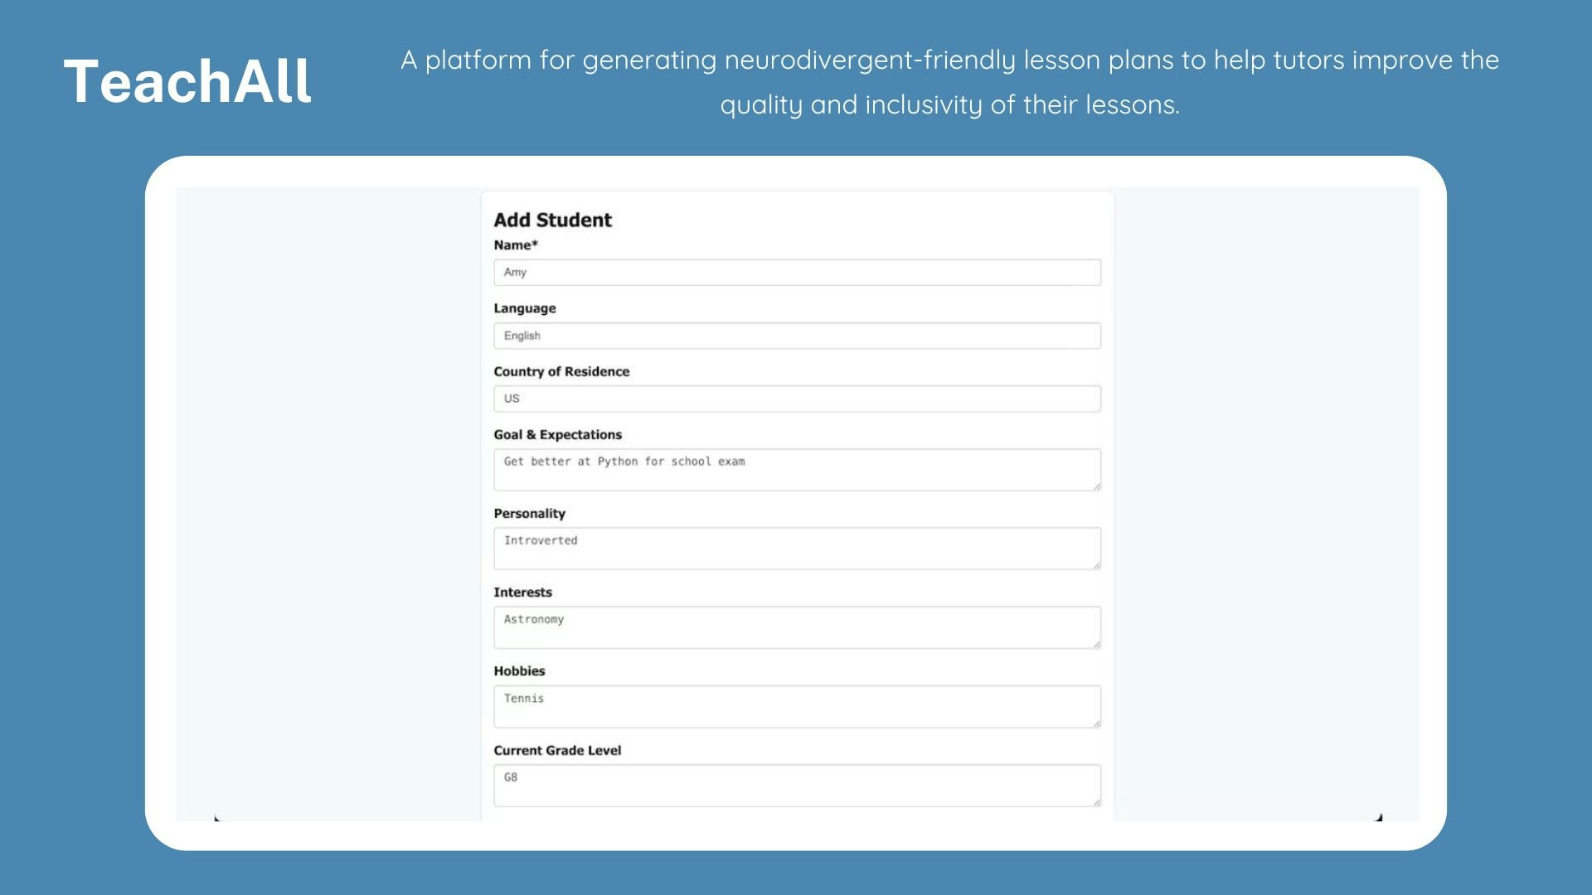This screenshot has height=895, width=1592.
Task: Click the resize handle of the Interests textarea
Action: (1096, 646)
